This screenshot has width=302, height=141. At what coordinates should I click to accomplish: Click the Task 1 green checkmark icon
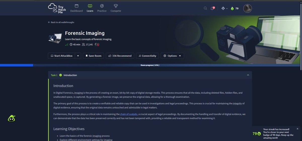pyautogui.click(x=61, y=75)
